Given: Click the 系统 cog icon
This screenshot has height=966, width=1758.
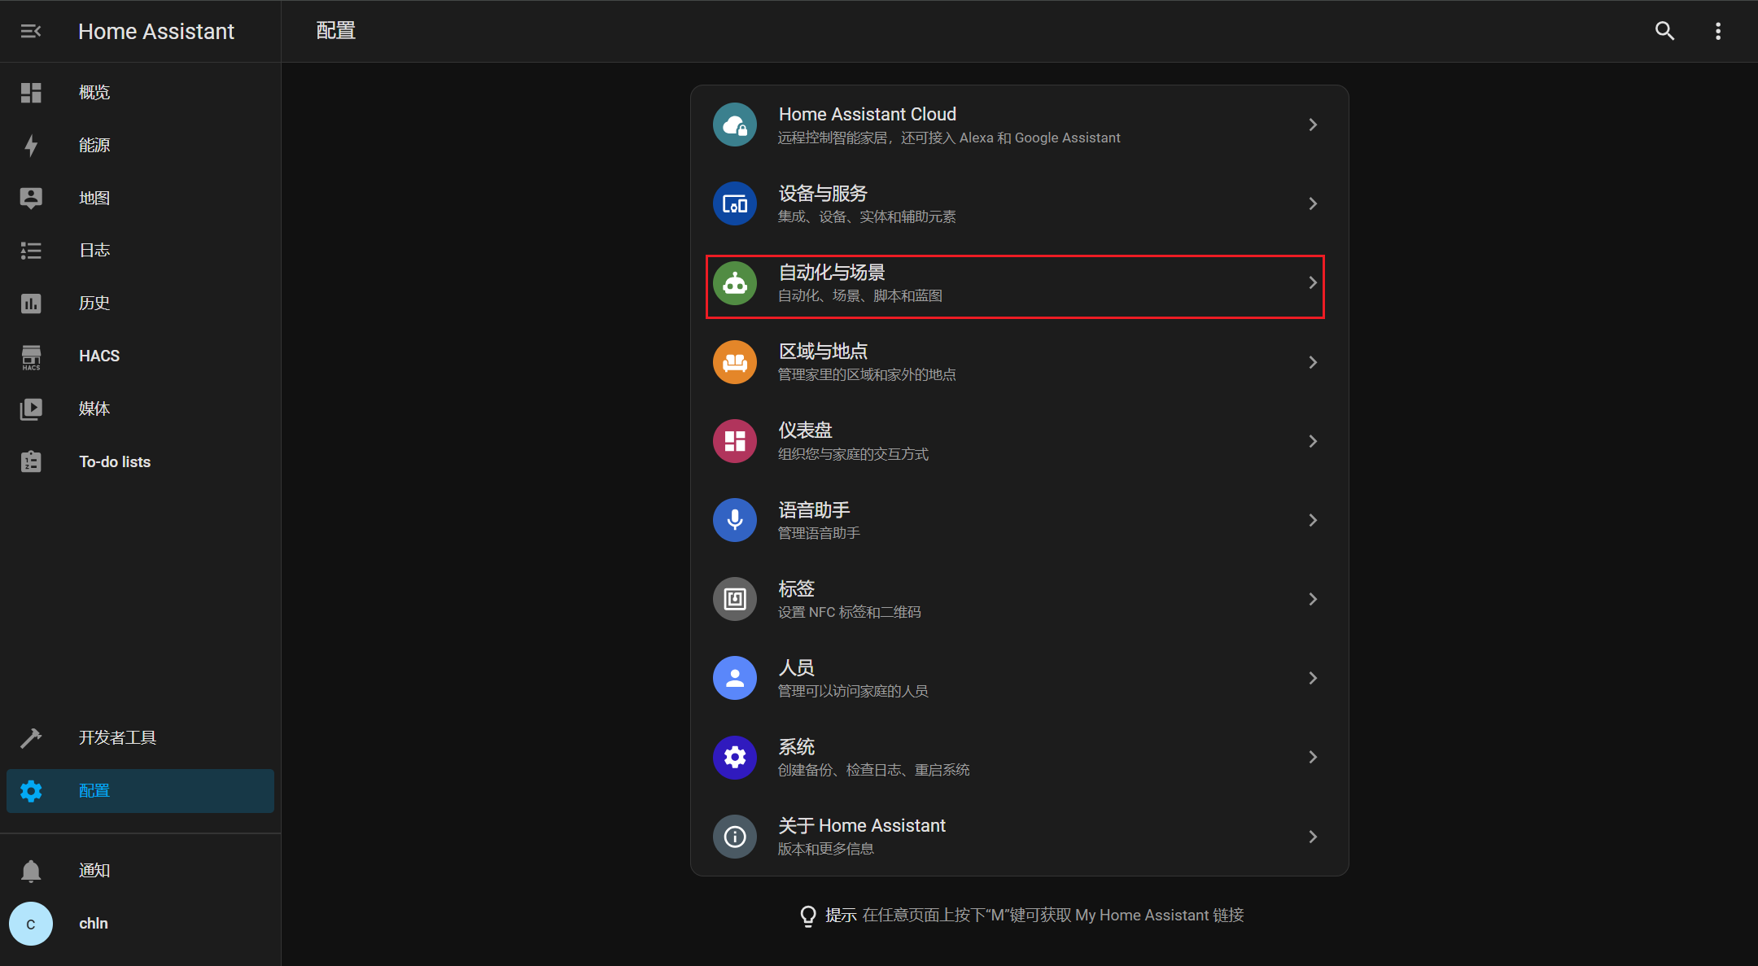Looking at the screenshot, I should (735, 757).
